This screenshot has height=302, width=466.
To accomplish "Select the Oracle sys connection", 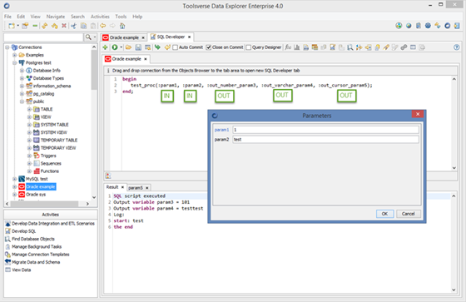I will pyautogui.click(x=36, y=195).
